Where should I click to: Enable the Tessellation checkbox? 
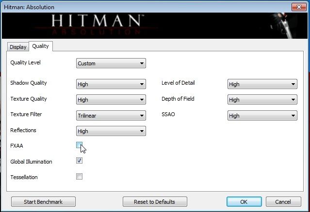point(79,176)
